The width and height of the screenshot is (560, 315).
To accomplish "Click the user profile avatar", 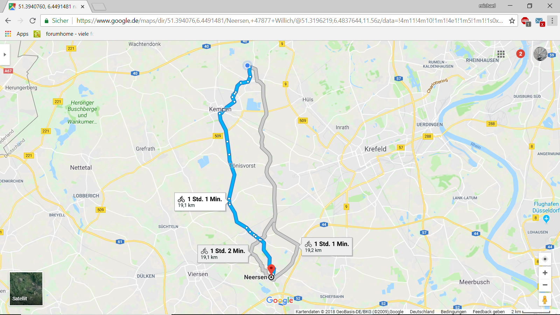I will 540,54.
